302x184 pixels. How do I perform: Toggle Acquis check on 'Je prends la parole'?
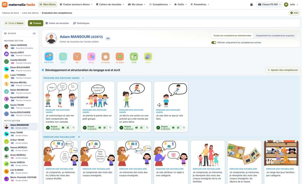(85, 128)
